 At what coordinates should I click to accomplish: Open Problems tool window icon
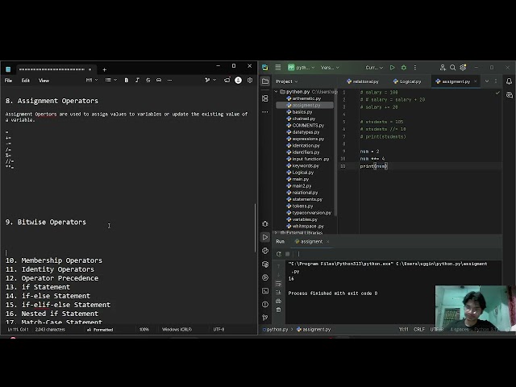tap(265, 305)
